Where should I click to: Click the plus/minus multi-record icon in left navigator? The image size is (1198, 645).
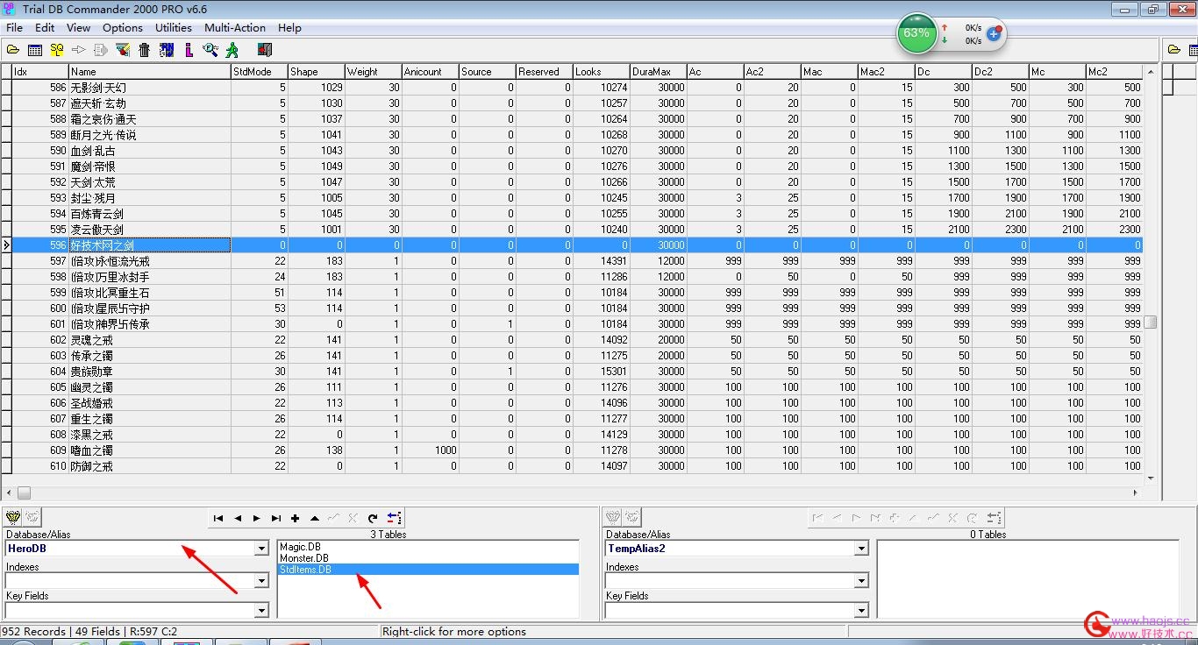click(394, 518)
